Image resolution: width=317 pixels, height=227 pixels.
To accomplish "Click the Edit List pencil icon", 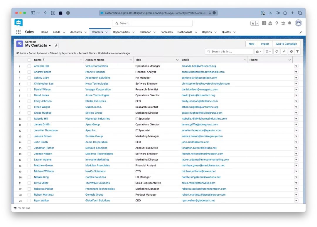I will (284, 51).
